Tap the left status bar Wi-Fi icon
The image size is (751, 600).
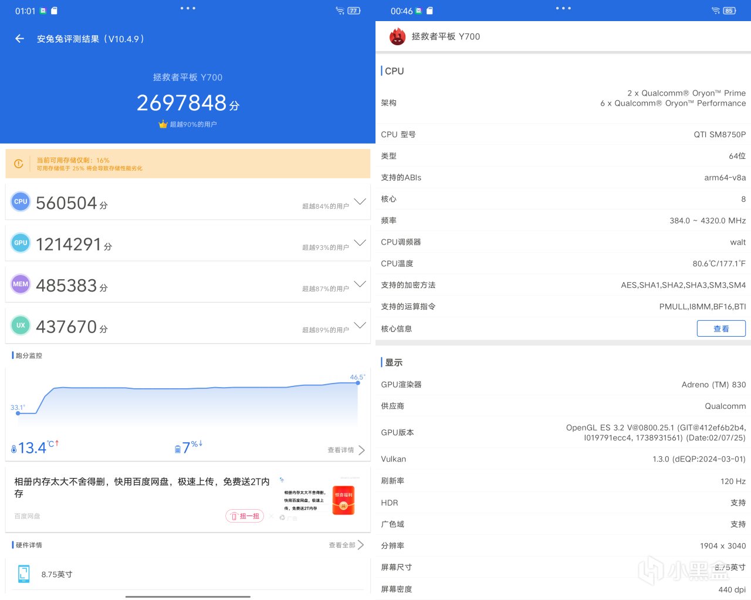pyautogui.click(x=340, y=11)
